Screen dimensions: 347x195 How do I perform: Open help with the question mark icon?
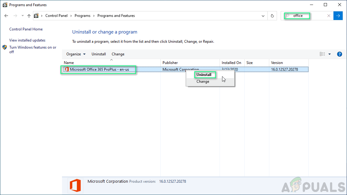(x=340, y=54)
